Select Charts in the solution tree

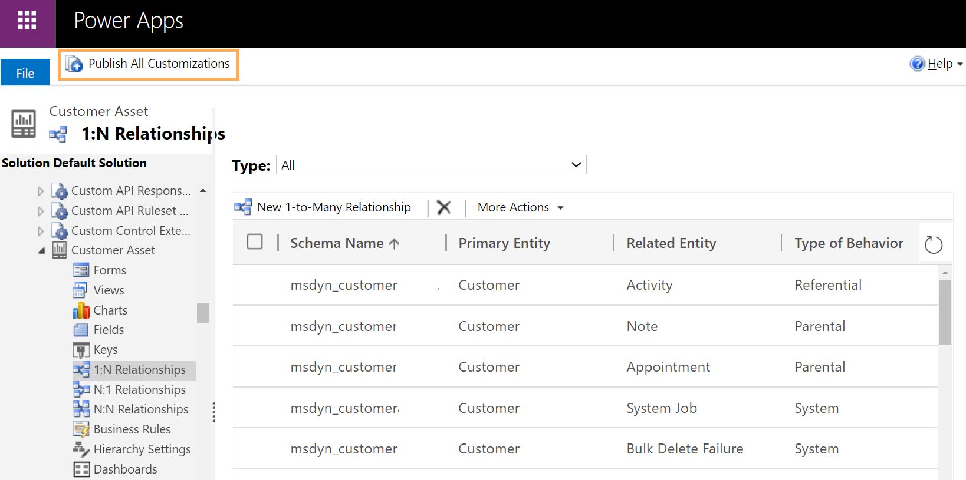point(110,310)
